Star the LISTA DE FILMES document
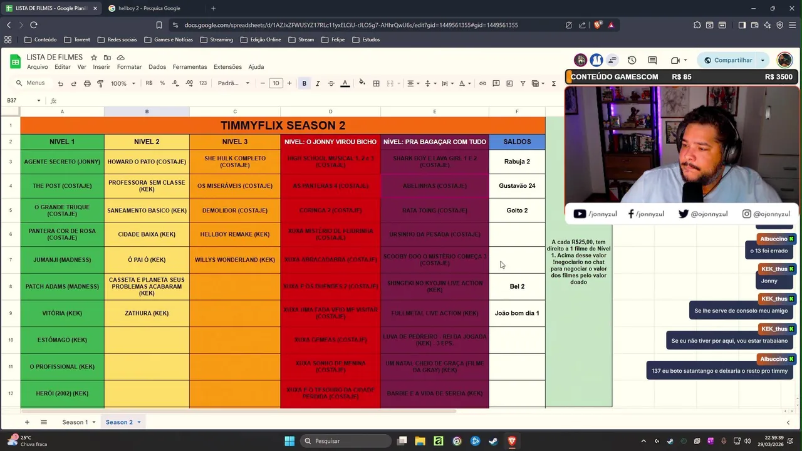The width and height of the screenshot is (802, 451). pos(94,58)
